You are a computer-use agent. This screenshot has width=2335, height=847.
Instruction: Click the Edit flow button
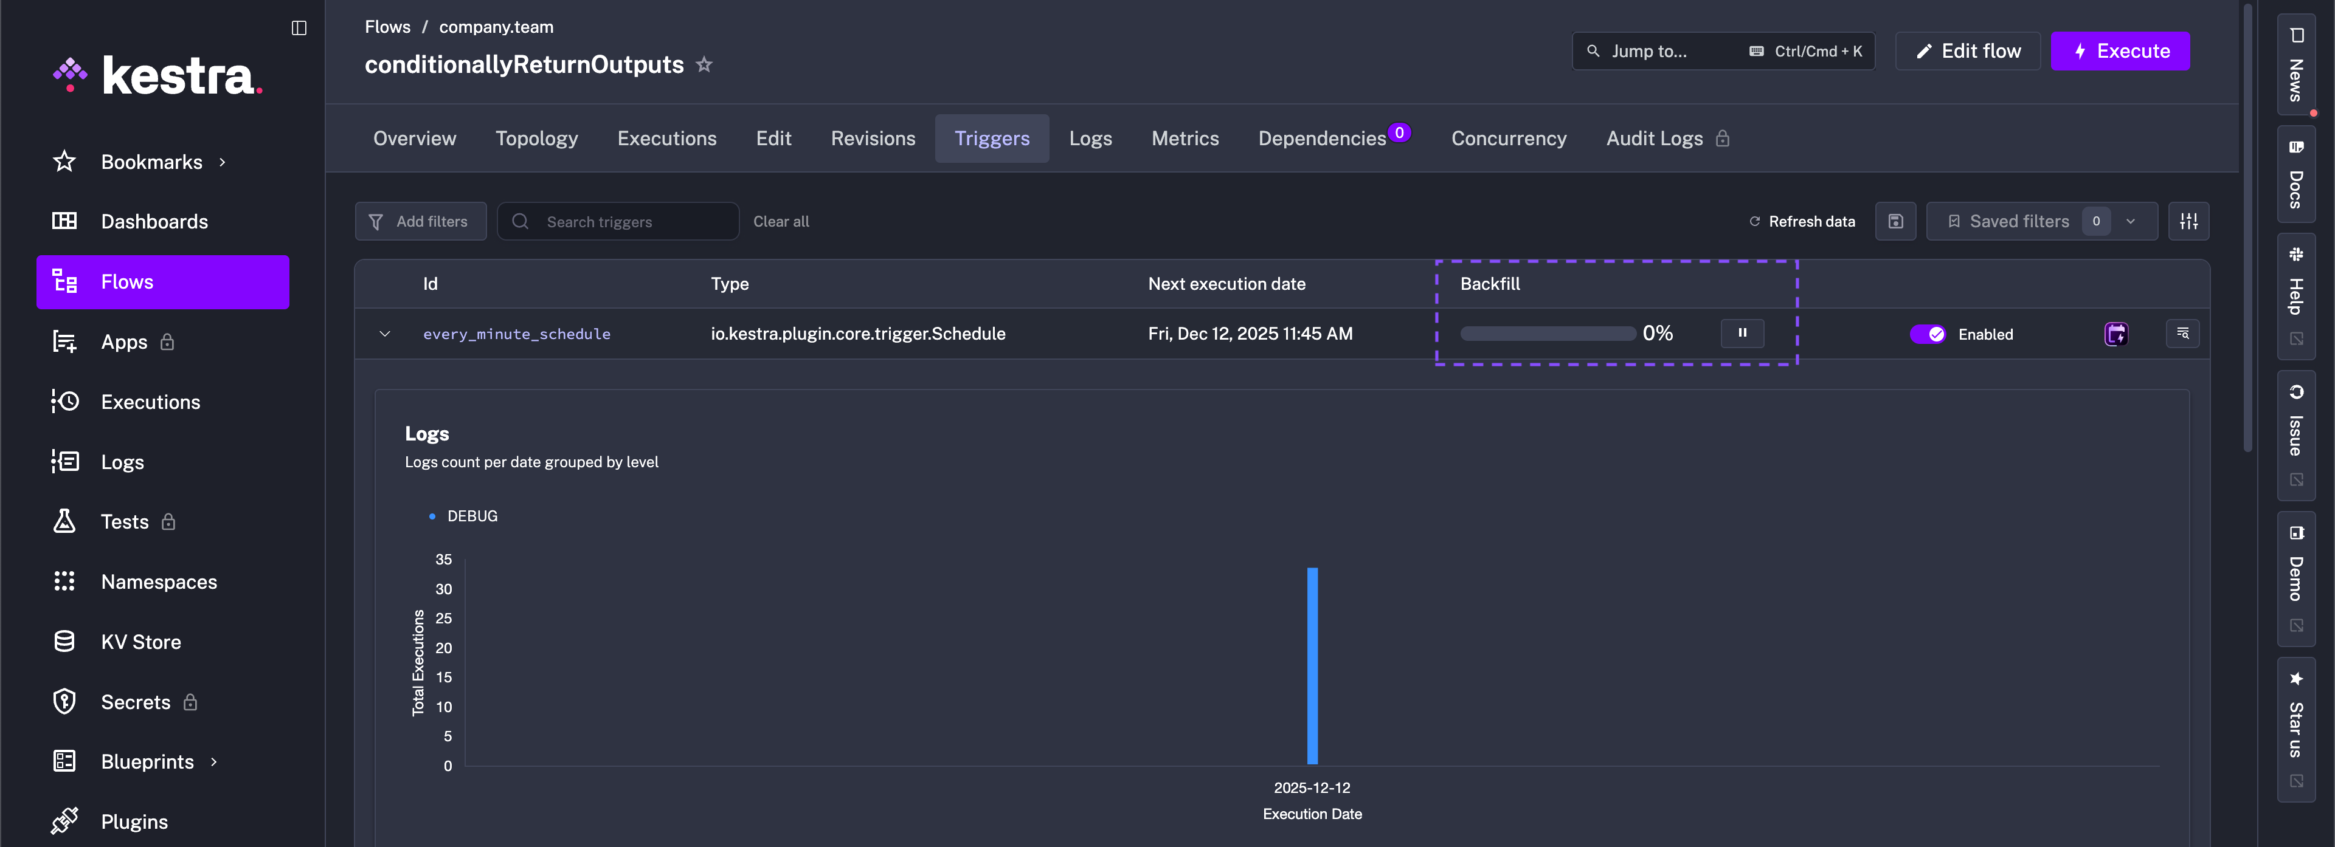(1967, 52)
